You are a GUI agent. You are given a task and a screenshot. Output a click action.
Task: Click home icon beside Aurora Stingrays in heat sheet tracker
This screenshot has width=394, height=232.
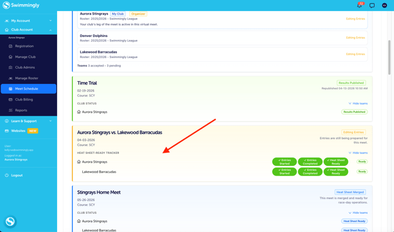point(79,162)
